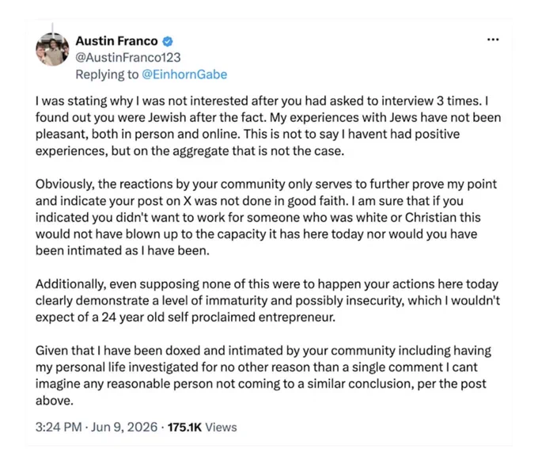Image resolution: width=538 pixels, height=449 pixels.
Task: Click the Views label
Action: pyautogui.click(x=221, y=427)
